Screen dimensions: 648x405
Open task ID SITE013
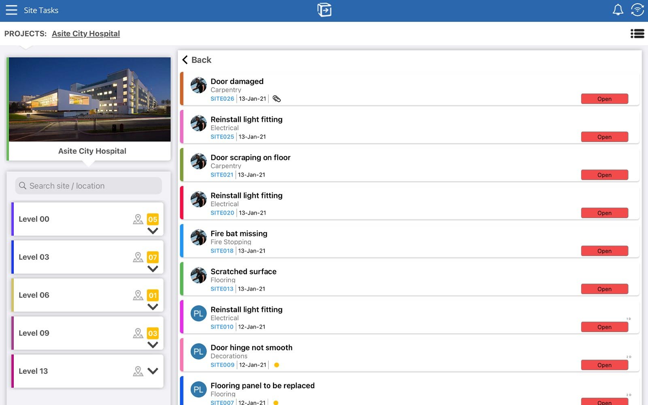(x=222, y=289)
